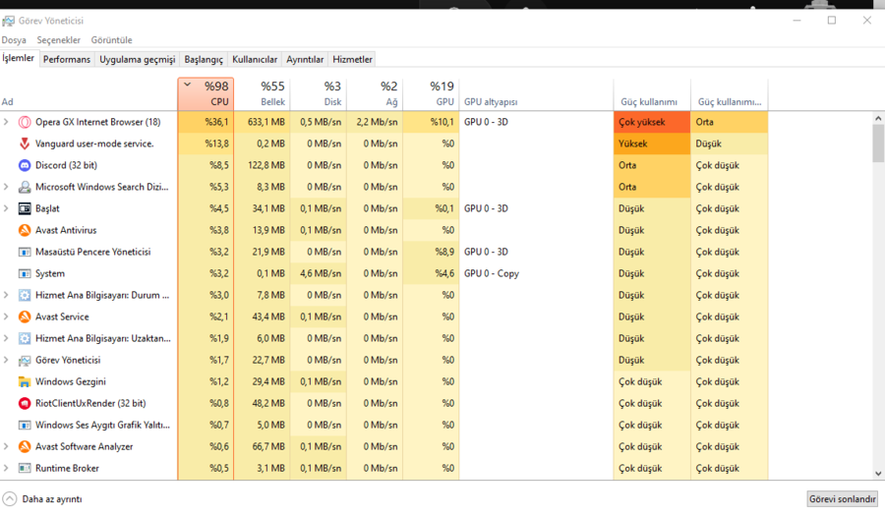885x517 pixels.
Task: Click the Hizmet Ana Bilgisayarı: Uzaktan gear icon
Action: click(25, 338)
